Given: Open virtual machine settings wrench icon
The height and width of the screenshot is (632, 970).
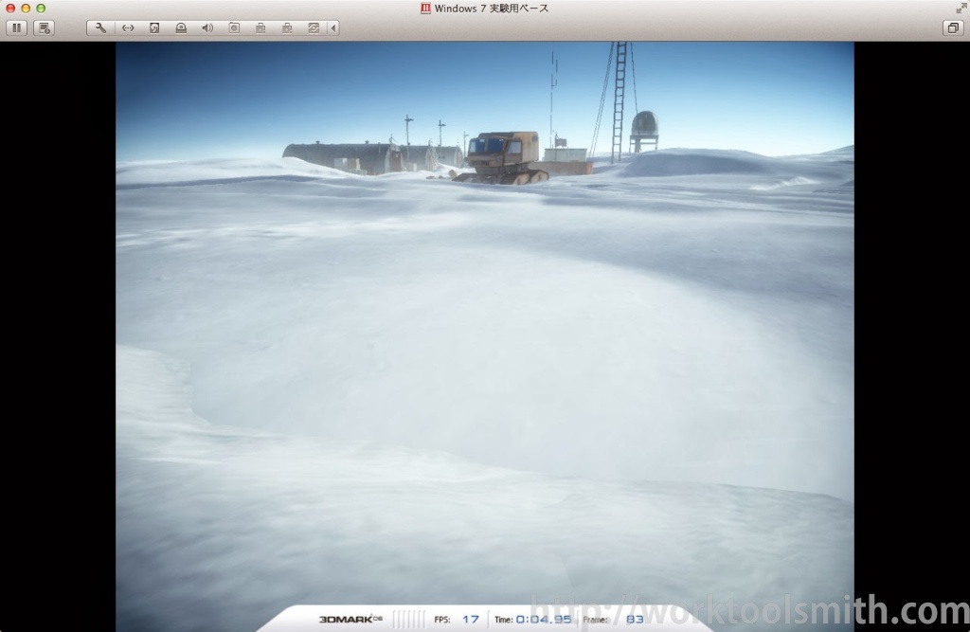Looking at the screenshot, I should click(x=100, y=27).
